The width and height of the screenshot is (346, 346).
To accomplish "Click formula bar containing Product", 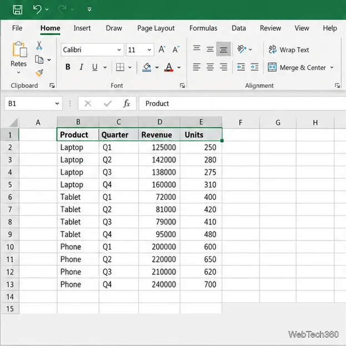I will pos(242,103).
